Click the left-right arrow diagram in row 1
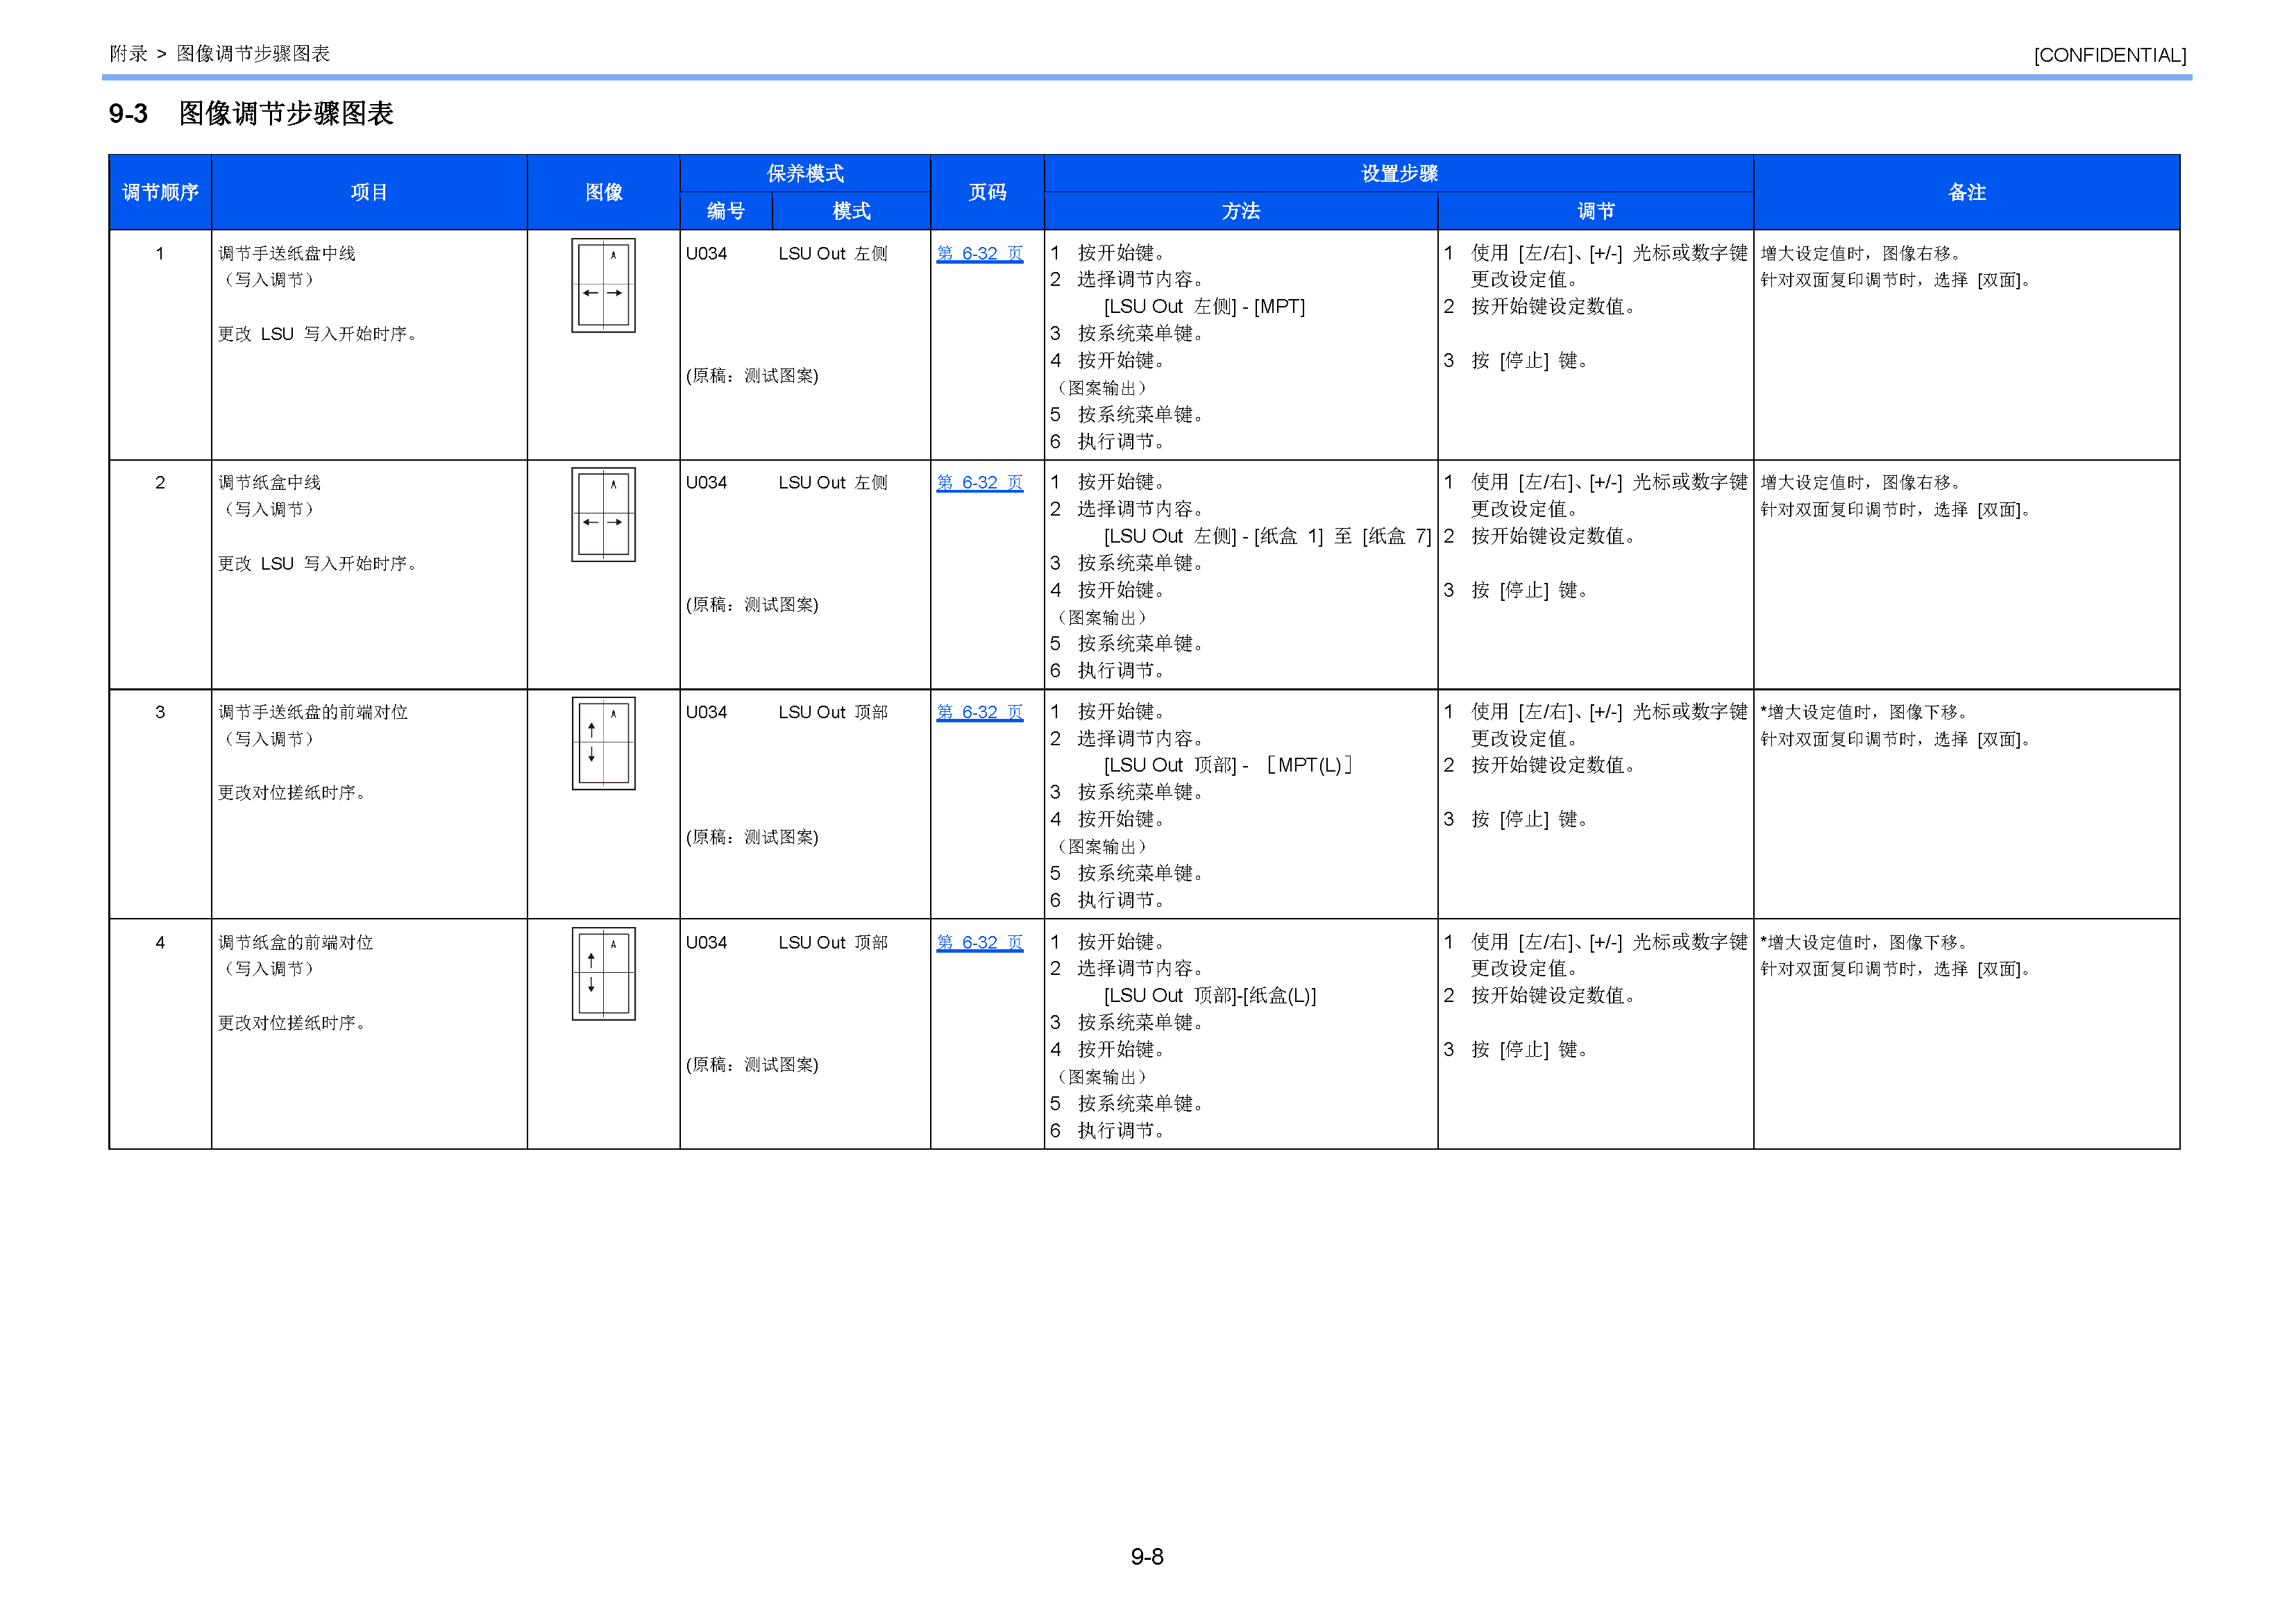Viewport: 2296px width, 1623px height. coord(603,286)
